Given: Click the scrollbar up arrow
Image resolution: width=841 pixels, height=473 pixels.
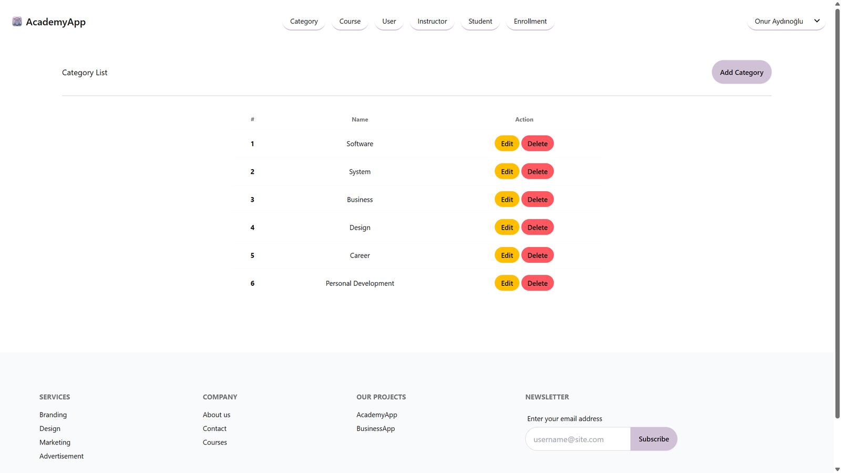Looking at the screenshot, I should click(837, 4).
